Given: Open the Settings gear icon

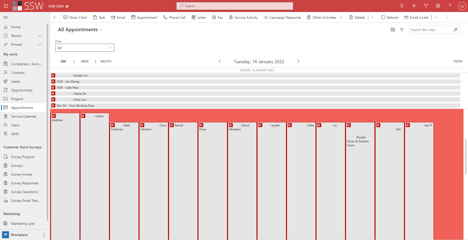Looking at the screenshot, I should click(438, 6).
